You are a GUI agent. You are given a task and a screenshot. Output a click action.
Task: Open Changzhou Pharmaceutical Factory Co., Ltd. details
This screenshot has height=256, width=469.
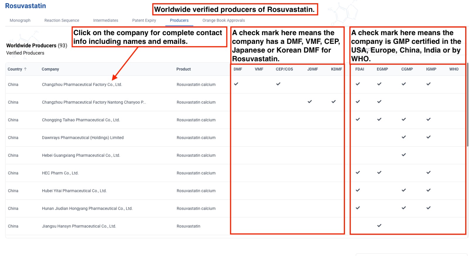pyautogui.click(x=82, y=85)
